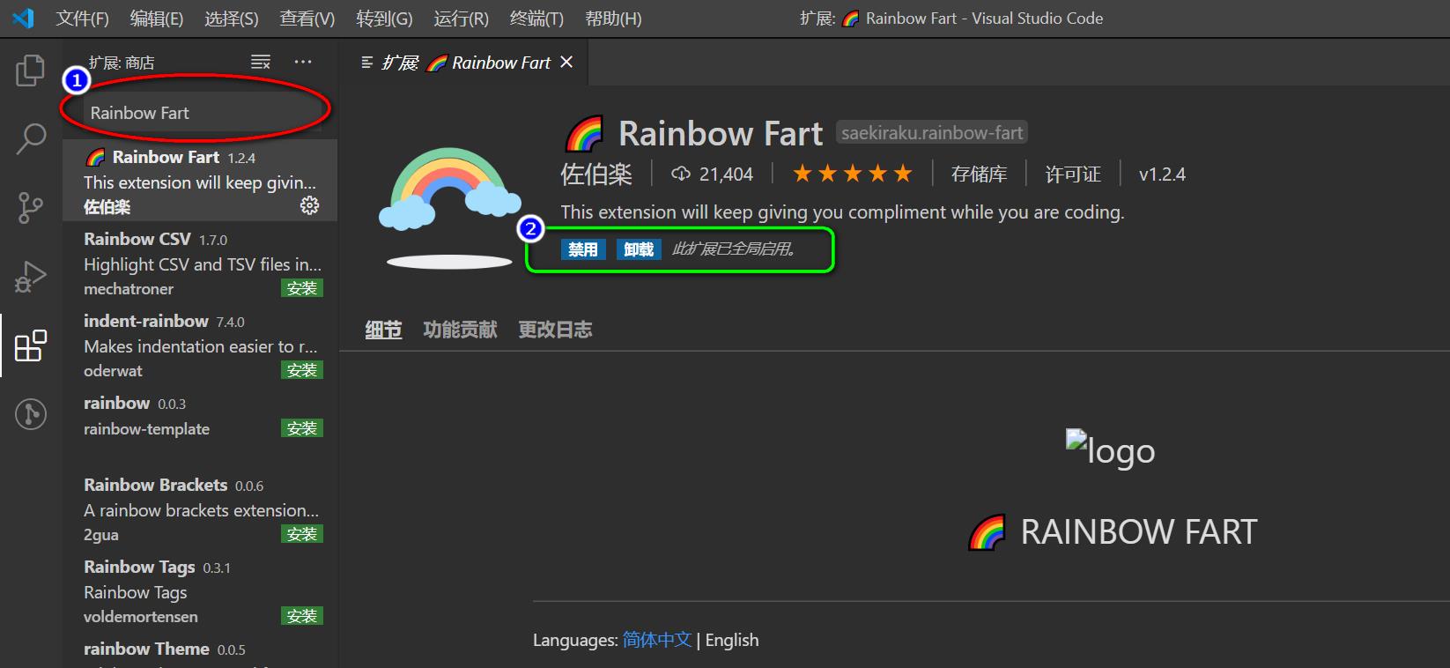Click the saekiraku.rainbow-fart identifier

(x=932, y=133)
